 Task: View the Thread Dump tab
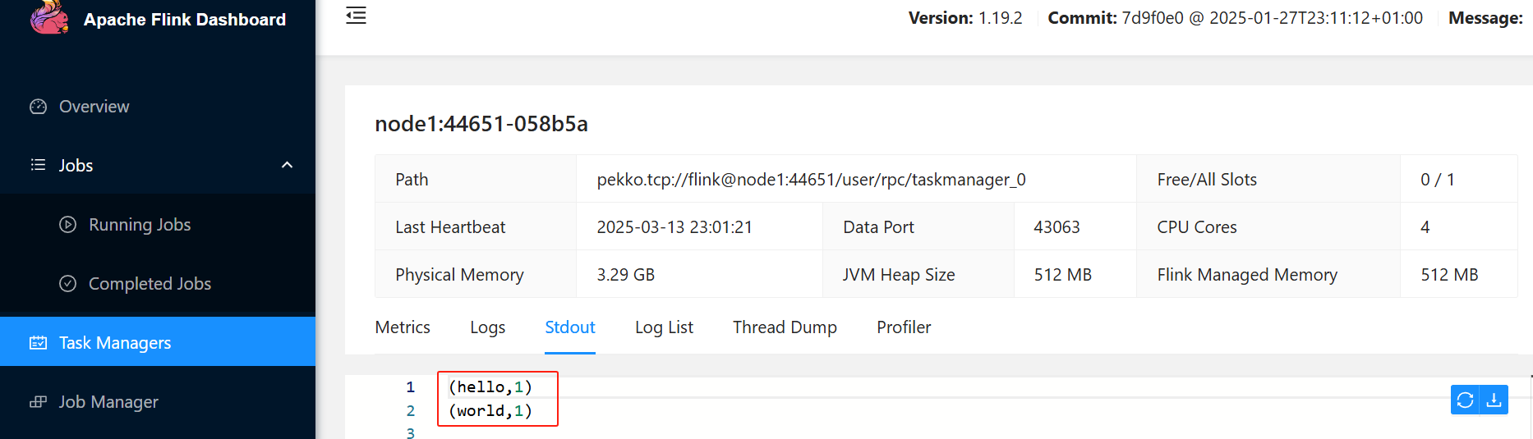785,327
